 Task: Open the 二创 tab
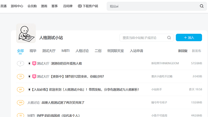[98, 51]
